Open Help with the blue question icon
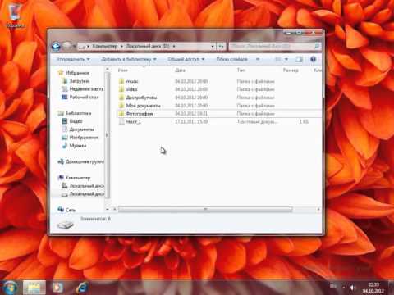Image resolution: width=394 pixels, height=295 pixels. pyautogui.click(x=314, y=59)
